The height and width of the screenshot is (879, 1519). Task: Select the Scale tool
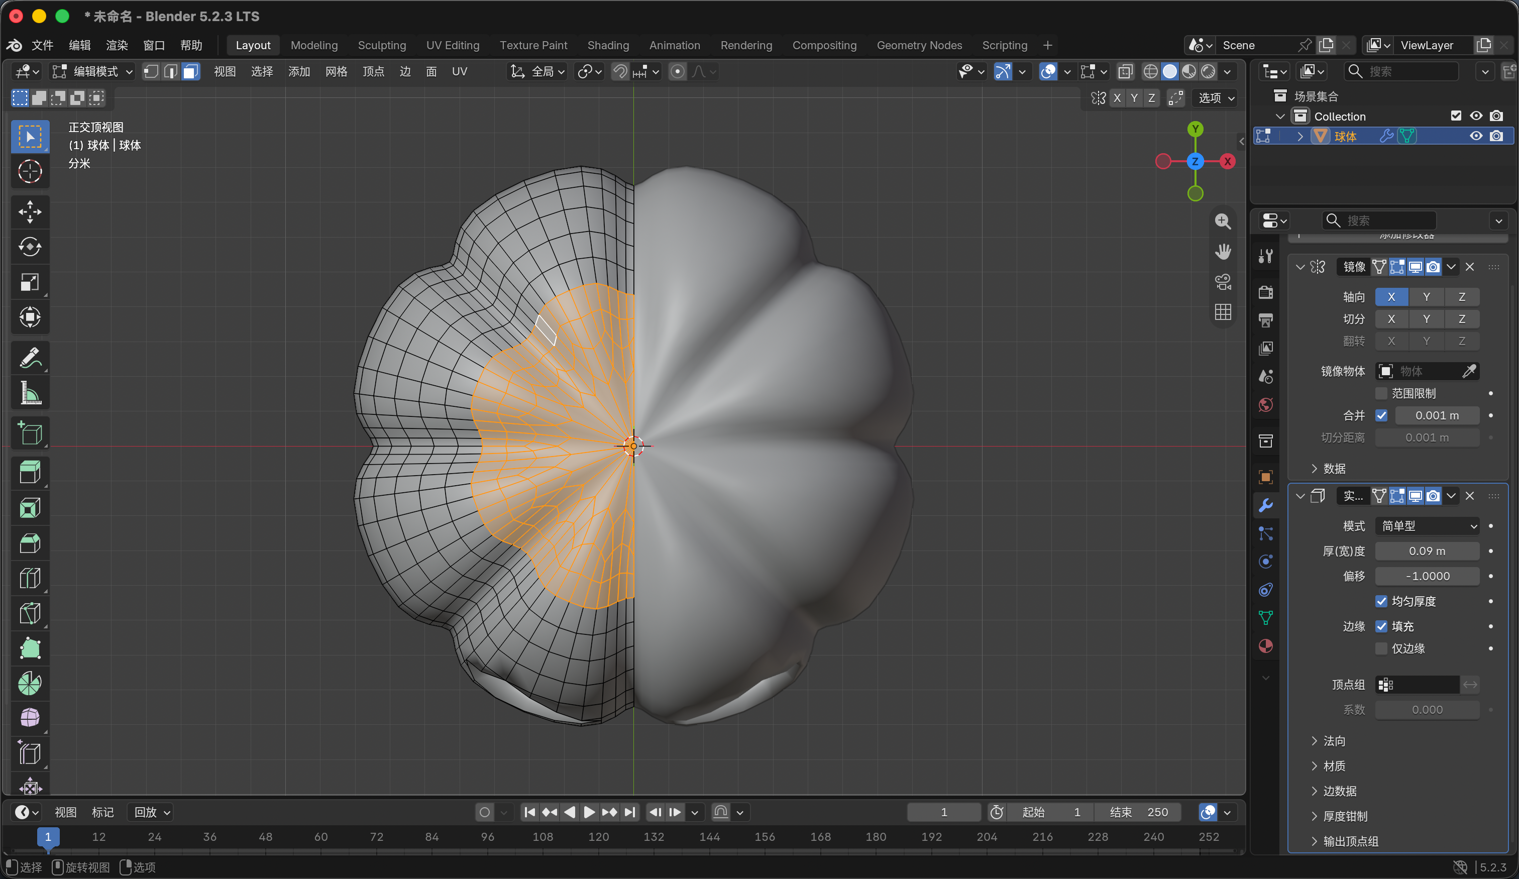[30, 282]
